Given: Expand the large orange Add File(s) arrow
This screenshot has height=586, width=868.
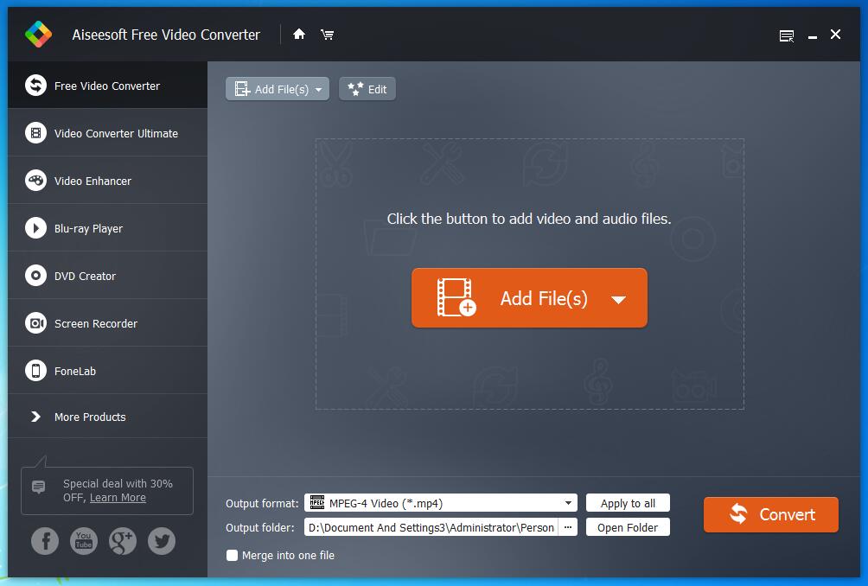Looking at the screenshot, I should (618, 300).
